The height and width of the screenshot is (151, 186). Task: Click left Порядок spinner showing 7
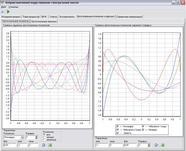[32, 137]
